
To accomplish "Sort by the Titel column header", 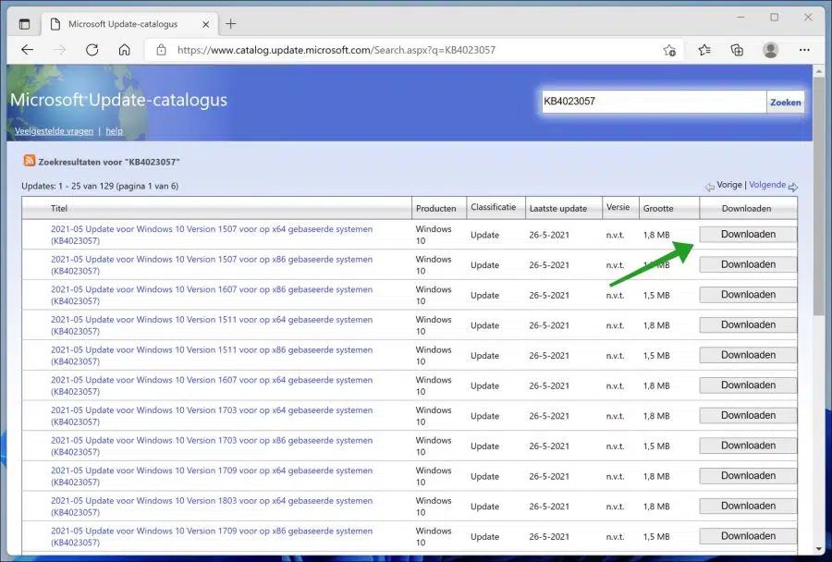I will click(59, 209).
